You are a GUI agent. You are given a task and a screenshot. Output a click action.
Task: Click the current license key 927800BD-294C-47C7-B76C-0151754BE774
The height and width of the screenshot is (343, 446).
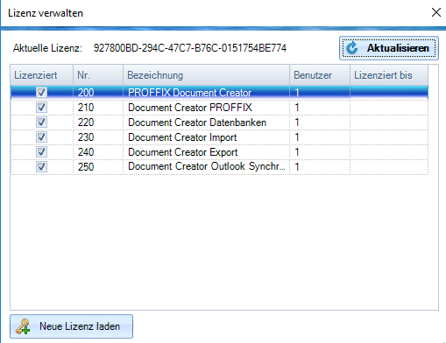(190, 48)
